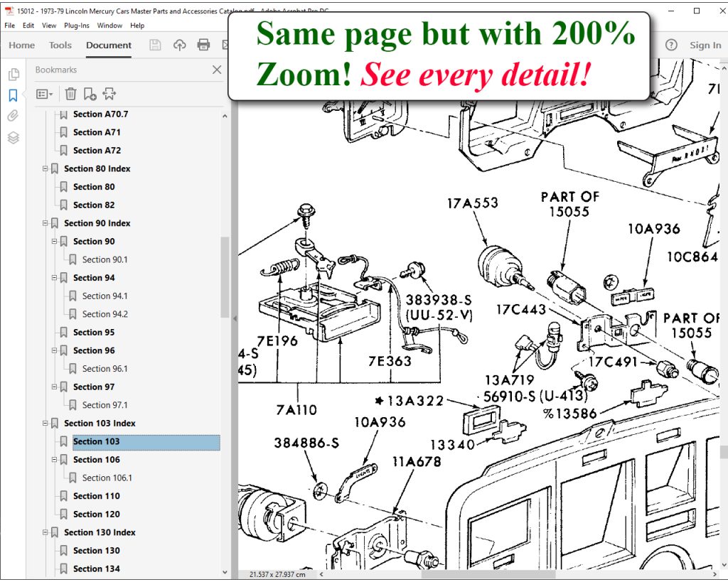Click the Save file icon

coord(155,45)
